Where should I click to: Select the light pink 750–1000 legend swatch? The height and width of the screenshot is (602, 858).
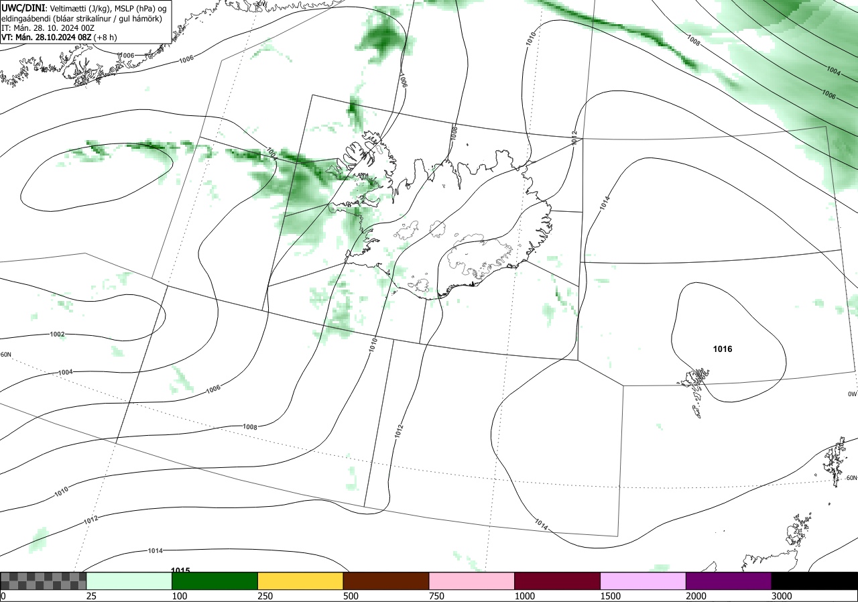tap(472, 581)
